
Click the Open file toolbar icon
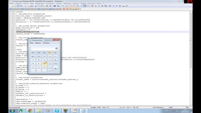15,6
